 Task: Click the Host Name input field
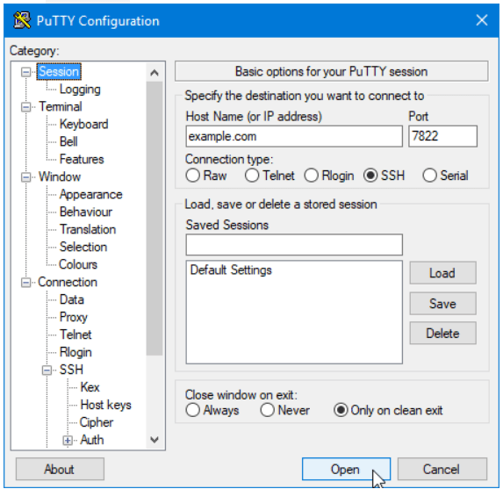pos(294,136)
